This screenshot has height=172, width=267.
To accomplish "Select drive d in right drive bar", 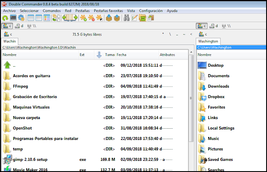I will pyautogui.click(x=214, y=26).
